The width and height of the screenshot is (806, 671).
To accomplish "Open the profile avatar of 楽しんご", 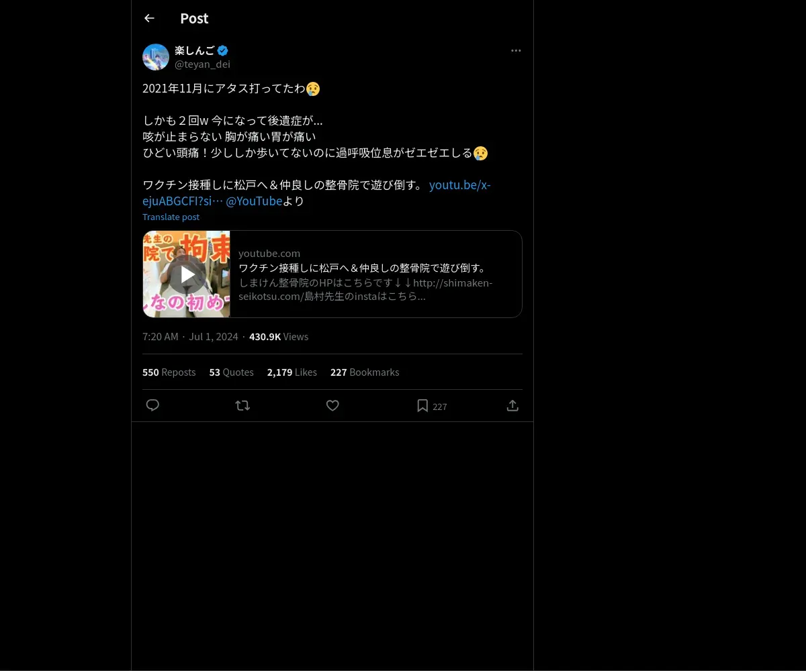I will pyautogui.click(x=156, y=57).
